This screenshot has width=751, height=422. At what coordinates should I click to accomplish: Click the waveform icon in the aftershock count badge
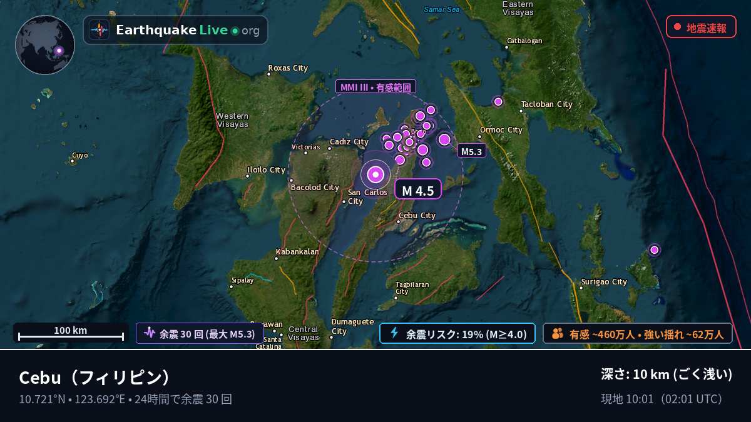pyautogui.click(x=149, y=333)
